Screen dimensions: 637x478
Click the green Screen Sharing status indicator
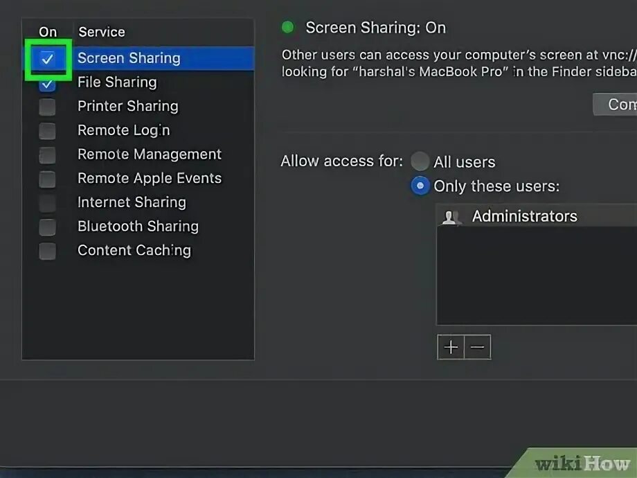point(288,28)
